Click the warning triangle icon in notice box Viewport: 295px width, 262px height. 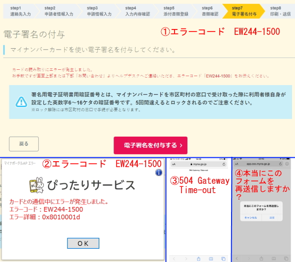(x=21, y=102)
